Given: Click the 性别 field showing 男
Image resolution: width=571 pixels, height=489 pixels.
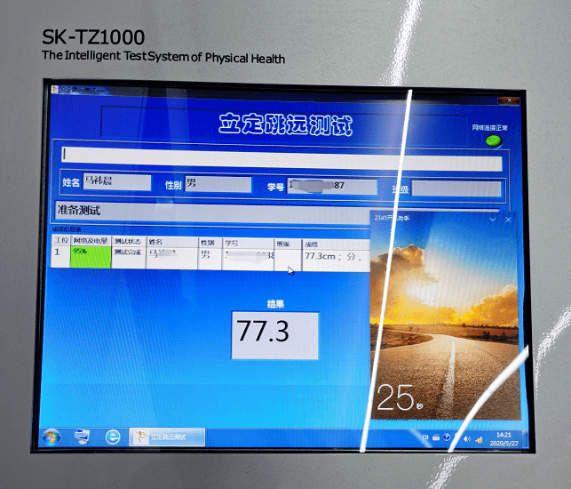Looking at the screenshot, I should point(218,184).
